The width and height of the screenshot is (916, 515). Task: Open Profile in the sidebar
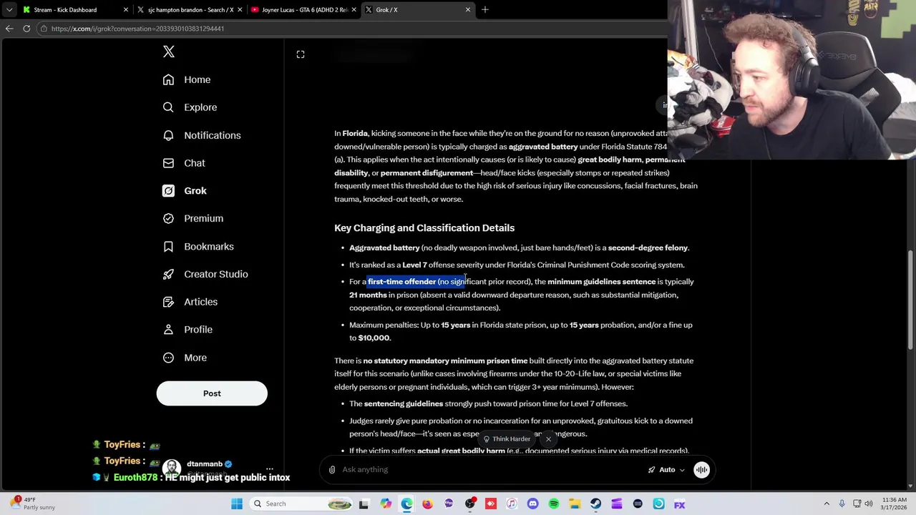[187, 330]
